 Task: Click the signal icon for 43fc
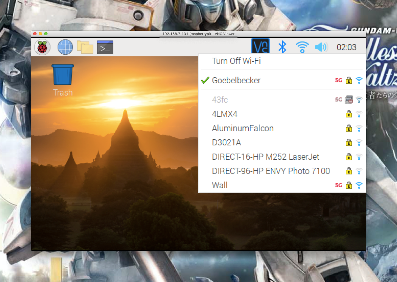[x=359, y=100]
